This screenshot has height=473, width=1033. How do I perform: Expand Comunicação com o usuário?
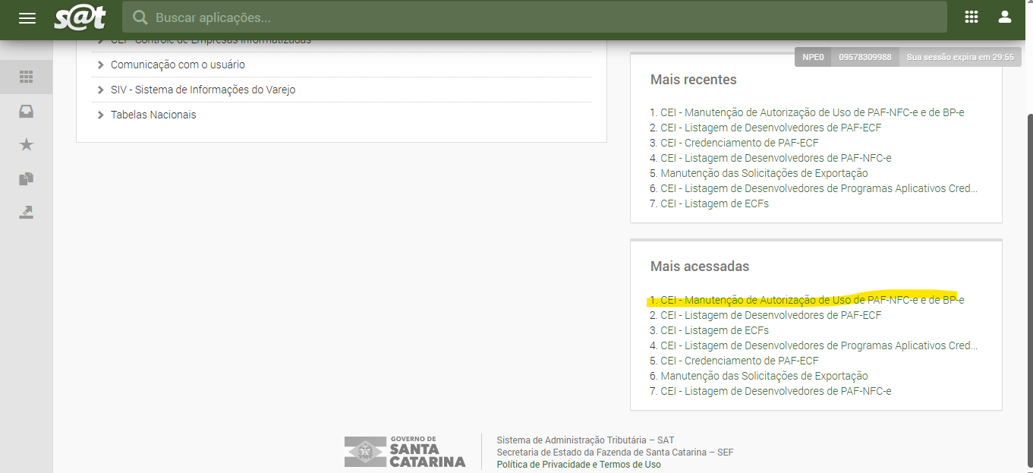pyautogui.click(x=178, y=65)
